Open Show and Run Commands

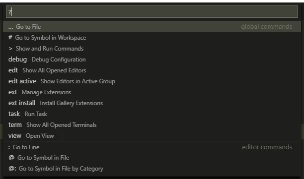(152, 49)
